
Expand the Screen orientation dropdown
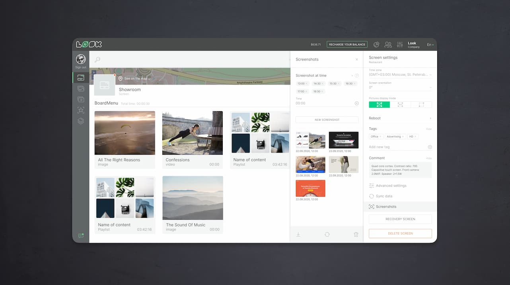click(x=400, y=87)
